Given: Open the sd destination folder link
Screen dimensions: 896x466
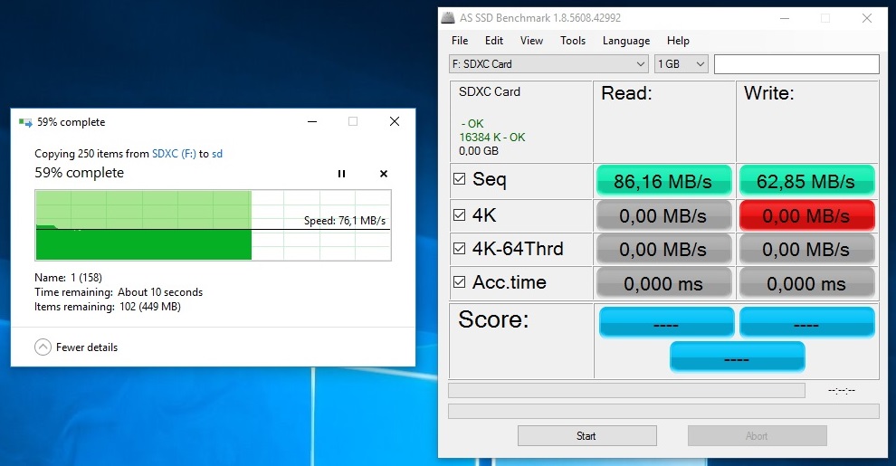Looking at the screenshot, I should (x=217, y=154).
